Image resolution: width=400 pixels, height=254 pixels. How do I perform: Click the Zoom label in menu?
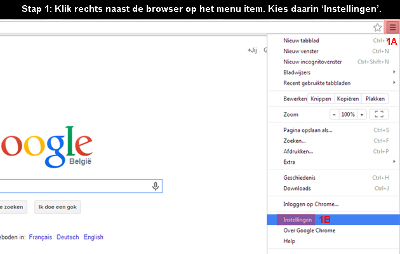(291, 114)
